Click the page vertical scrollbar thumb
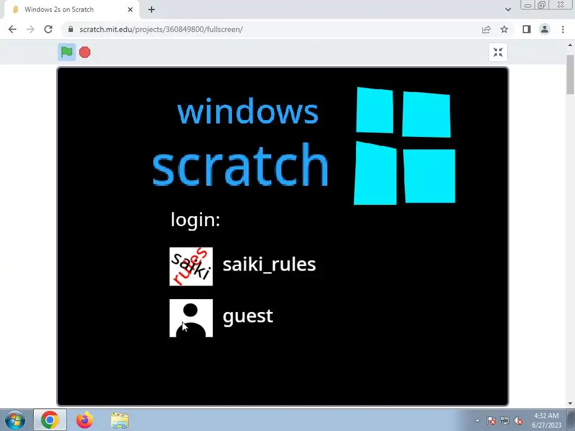Viewport: 575px width, 431px height. click(x=571, y=75)
